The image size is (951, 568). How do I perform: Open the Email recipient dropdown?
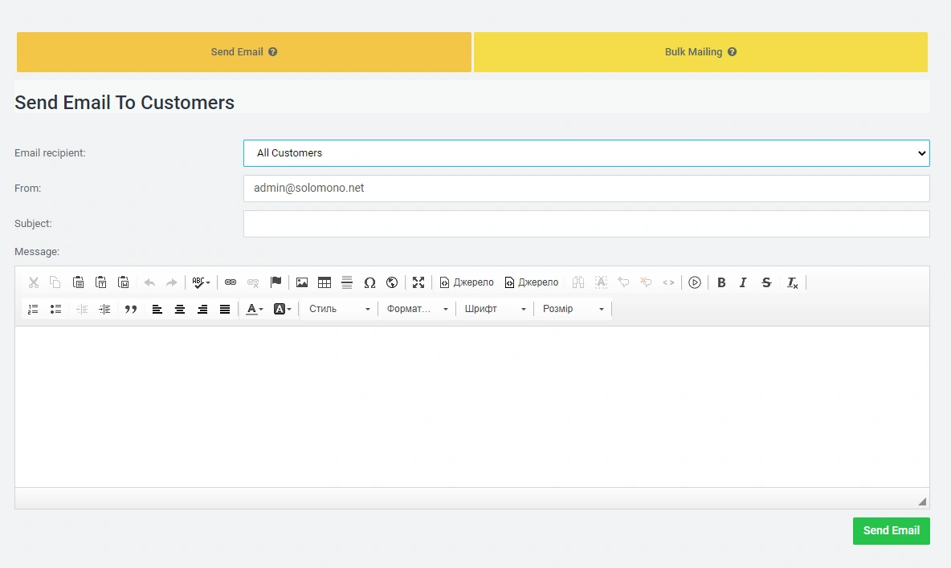coord(586,153)
